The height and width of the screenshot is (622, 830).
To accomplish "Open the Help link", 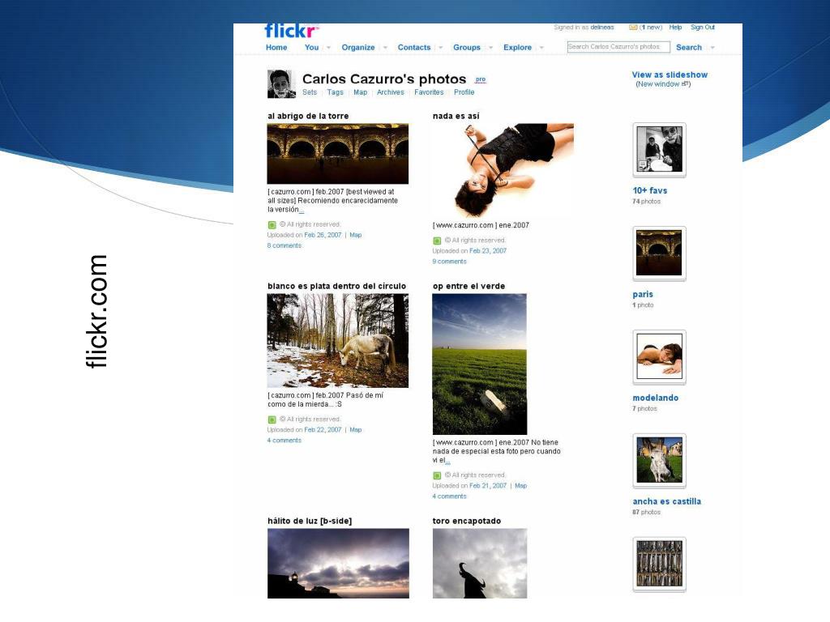I will (x=675, y=28).
